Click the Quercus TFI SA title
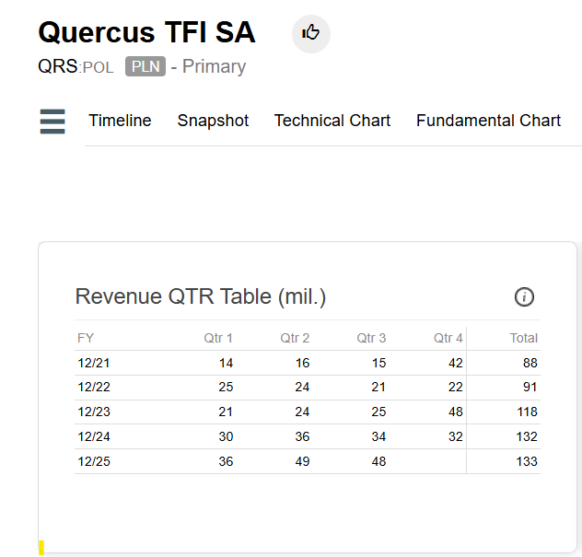The height and width of the screenshot is (557, 582). [147, 32]
